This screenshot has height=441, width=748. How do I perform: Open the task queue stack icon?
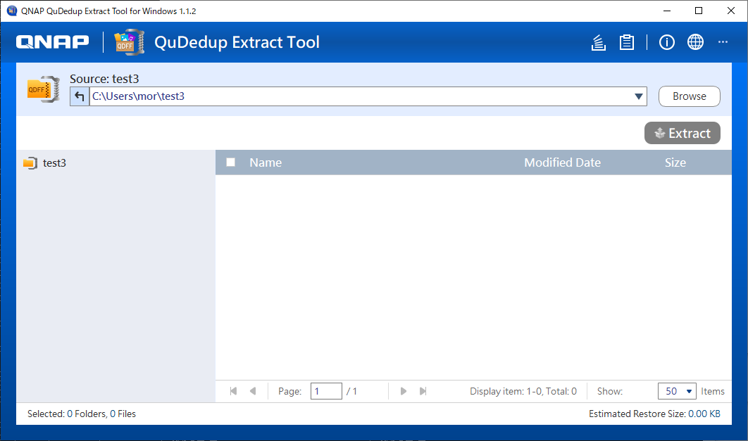(x=598, y=42)
